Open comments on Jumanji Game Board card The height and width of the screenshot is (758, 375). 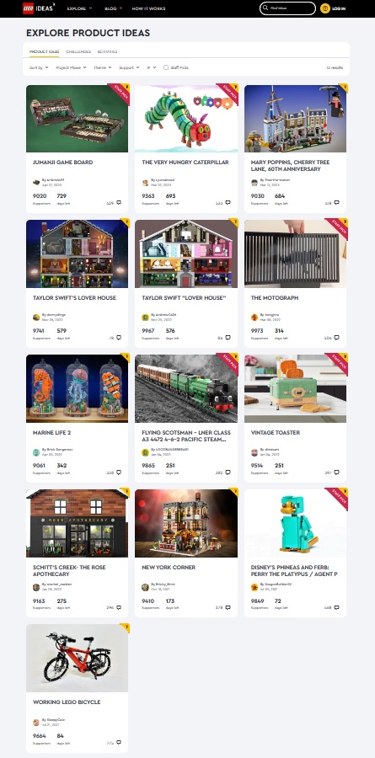[119, 203]
